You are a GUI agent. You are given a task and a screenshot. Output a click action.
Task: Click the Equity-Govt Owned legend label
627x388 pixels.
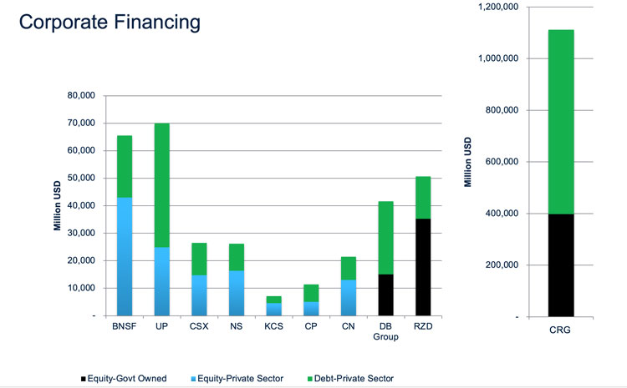coord(127,379)
